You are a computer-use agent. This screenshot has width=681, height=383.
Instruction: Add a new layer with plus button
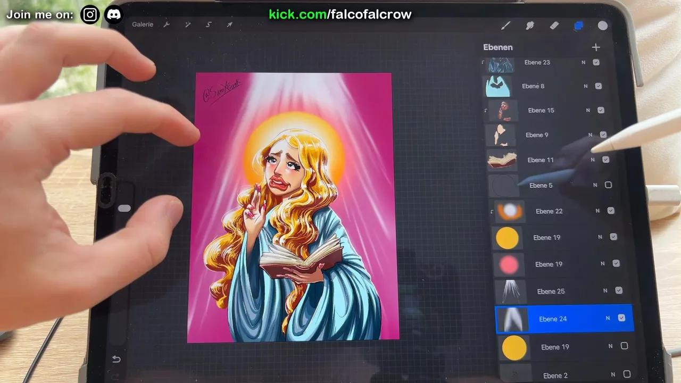pos(596,47)
